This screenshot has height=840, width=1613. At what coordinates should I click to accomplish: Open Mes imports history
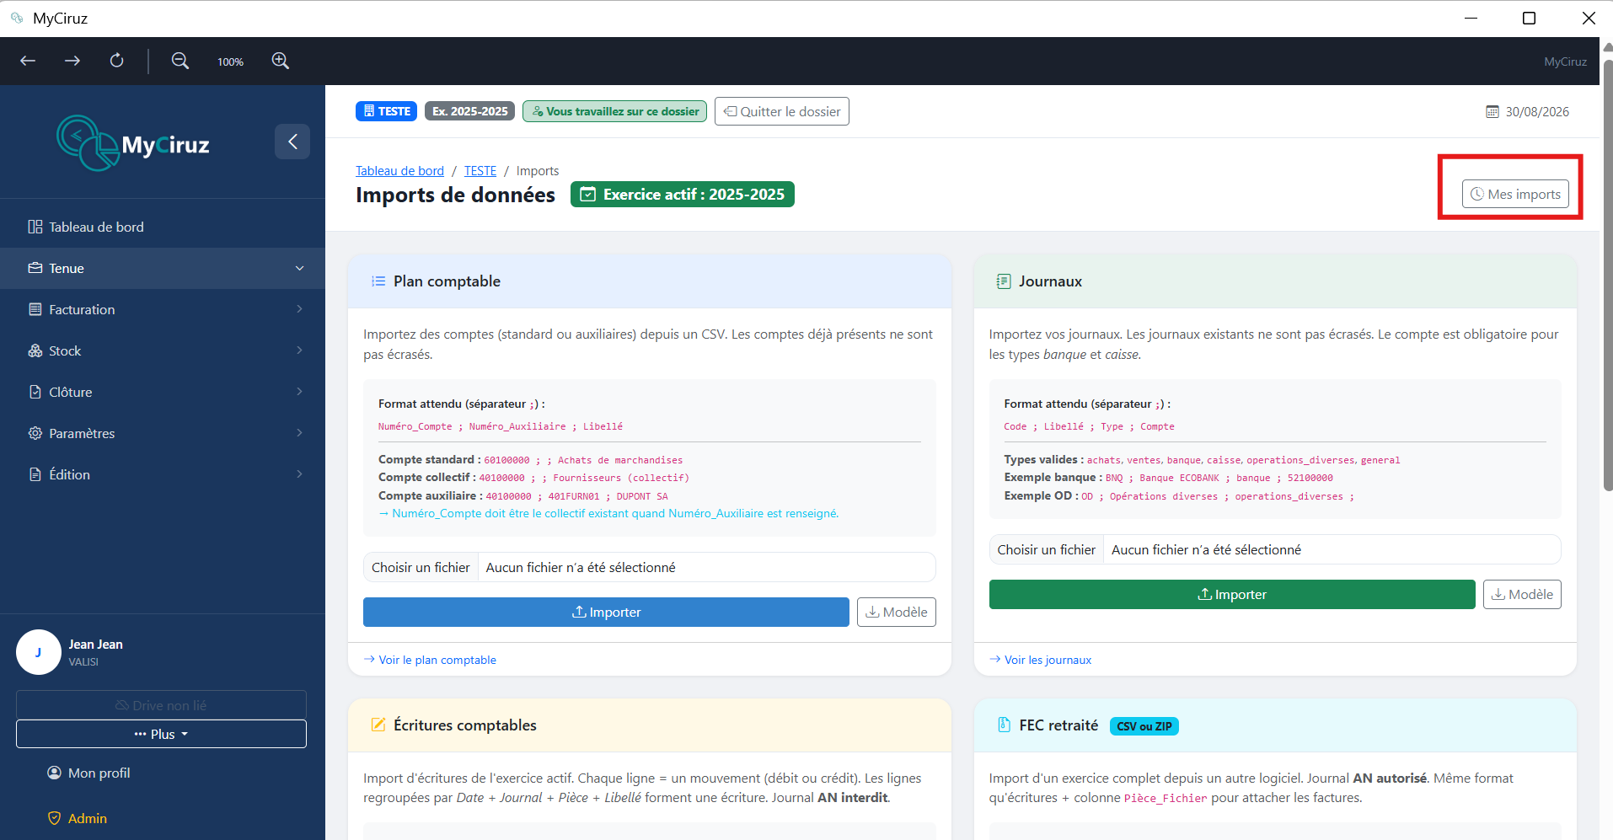tap(1515, 195)
